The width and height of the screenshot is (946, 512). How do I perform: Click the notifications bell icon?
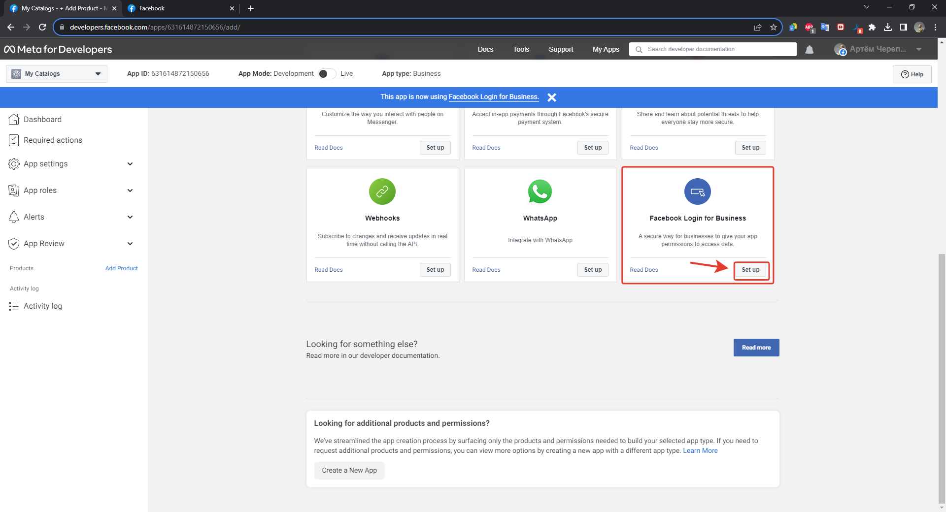pyautogui.click(x=809, y=50)
